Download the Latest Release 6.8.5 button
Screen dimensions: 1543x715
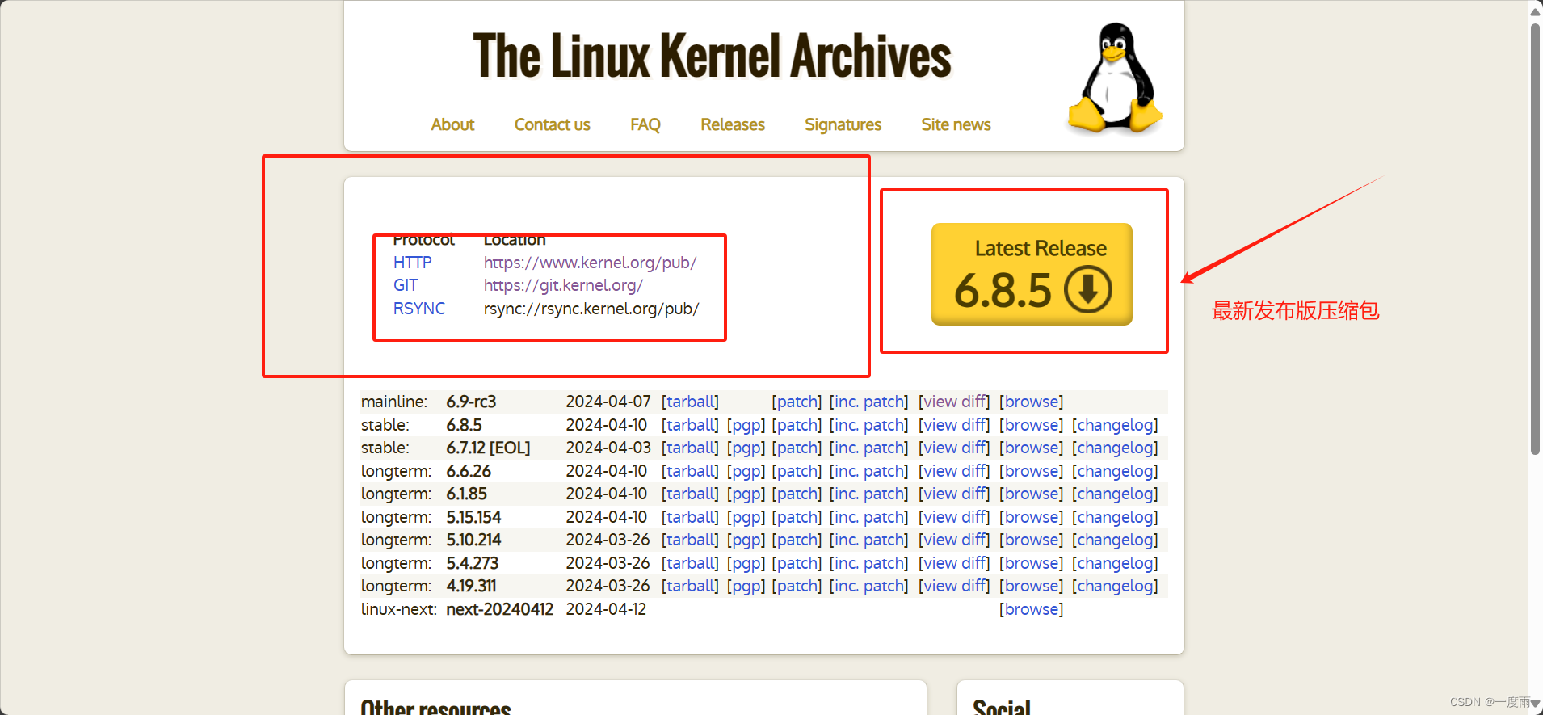[1032, 274]
